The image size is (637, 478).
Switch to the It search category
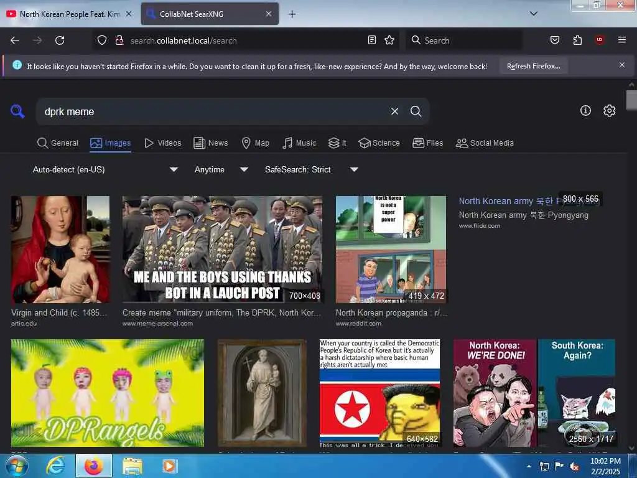pyautogui.click(x=337, y=143)
